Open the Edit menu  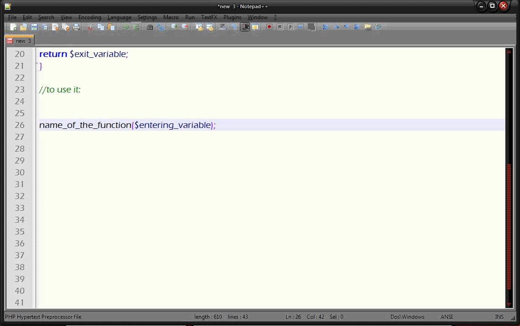click(27, 17)
